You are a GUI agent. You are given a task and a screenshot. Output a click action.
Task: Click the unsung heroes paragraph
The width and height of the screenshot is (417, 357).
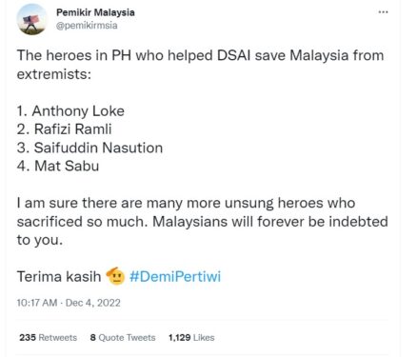pos(203,222)
